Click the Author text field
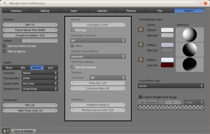 coord(40,40)
